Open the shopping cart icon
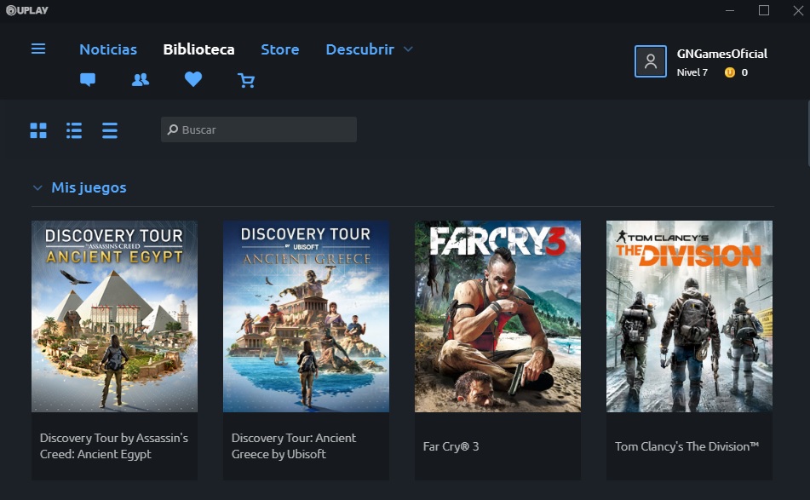The height and width of the screenshot is (500, 810). (246, 80)
